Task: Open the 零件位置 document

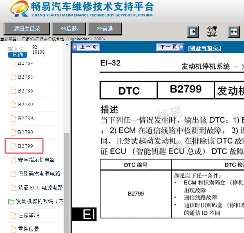Action: click(x=29, y=229)
